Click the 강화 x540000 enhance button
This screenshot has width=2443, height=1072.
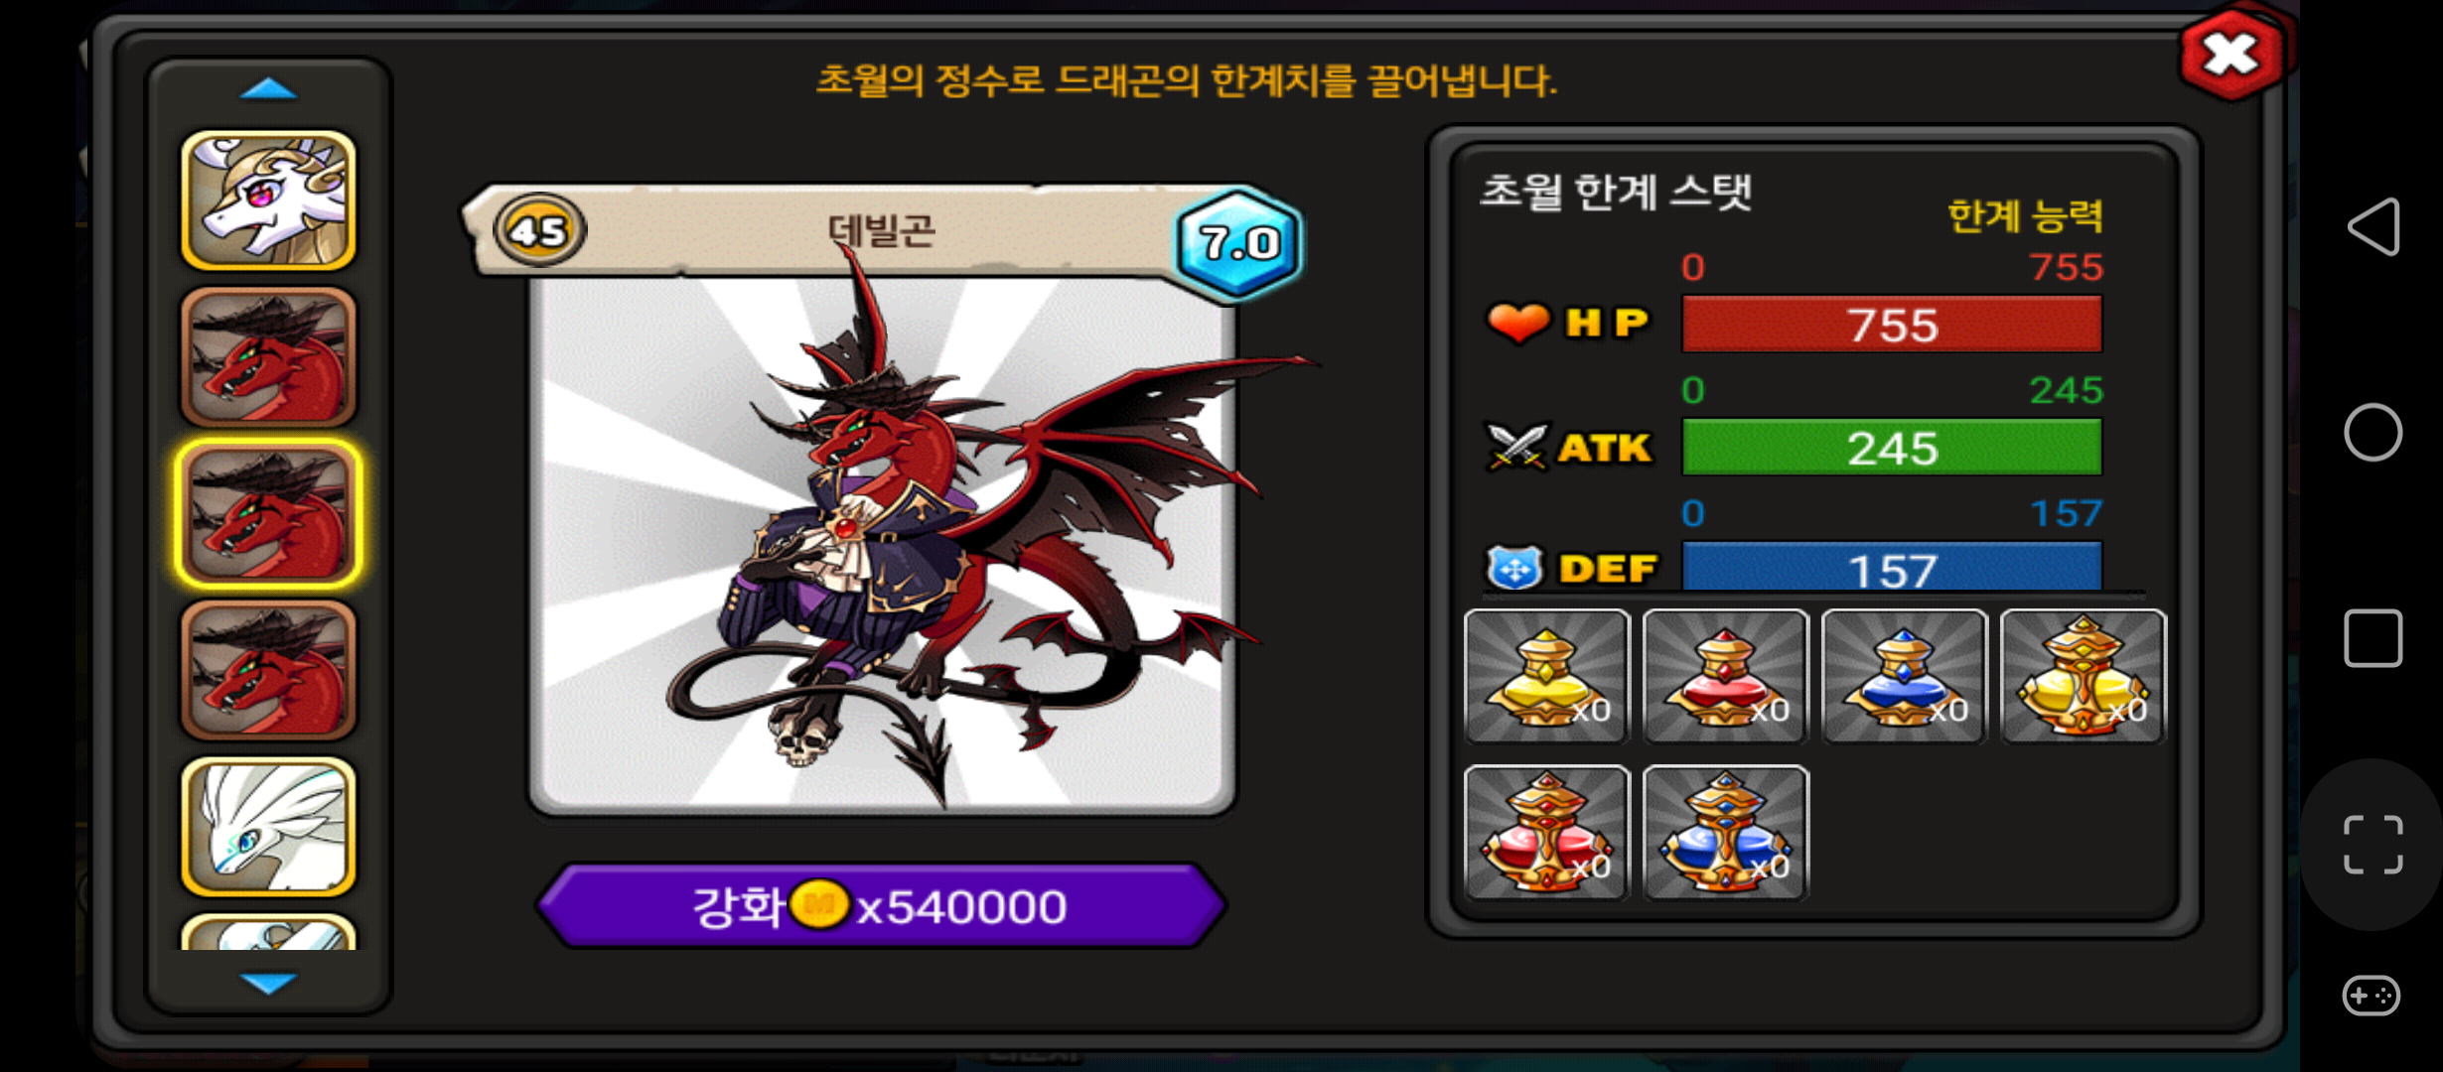pyautogui.click(x=882, y=905)
